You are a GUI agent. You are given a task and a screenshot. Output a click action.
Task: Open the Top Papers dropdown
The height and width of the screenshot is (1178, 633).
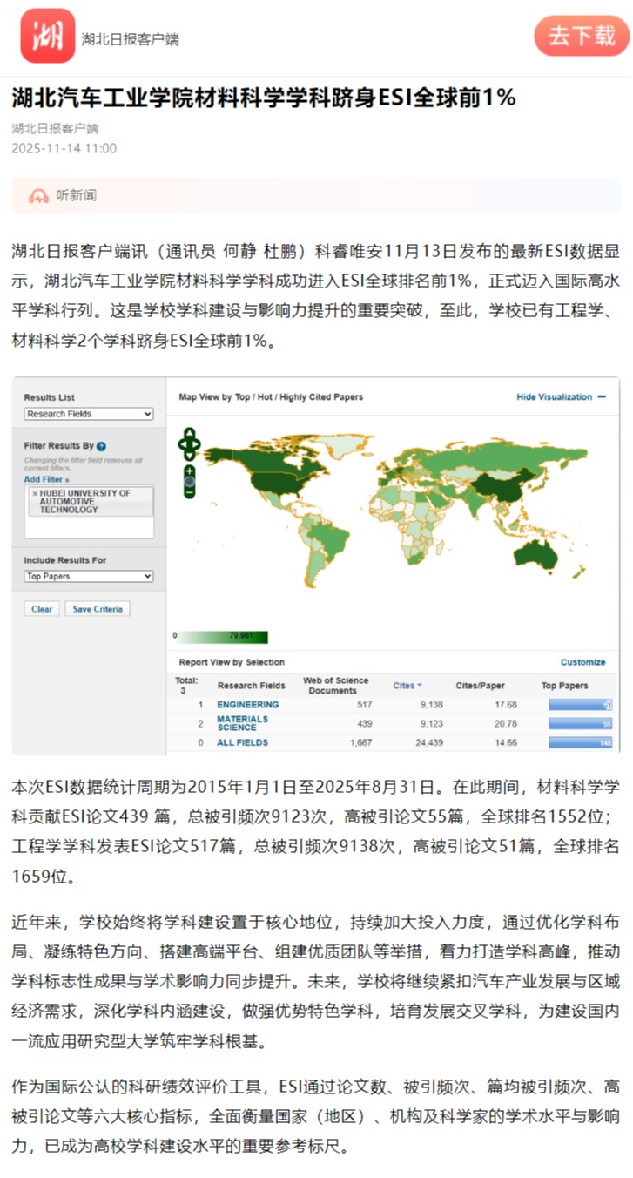(89, 576)
